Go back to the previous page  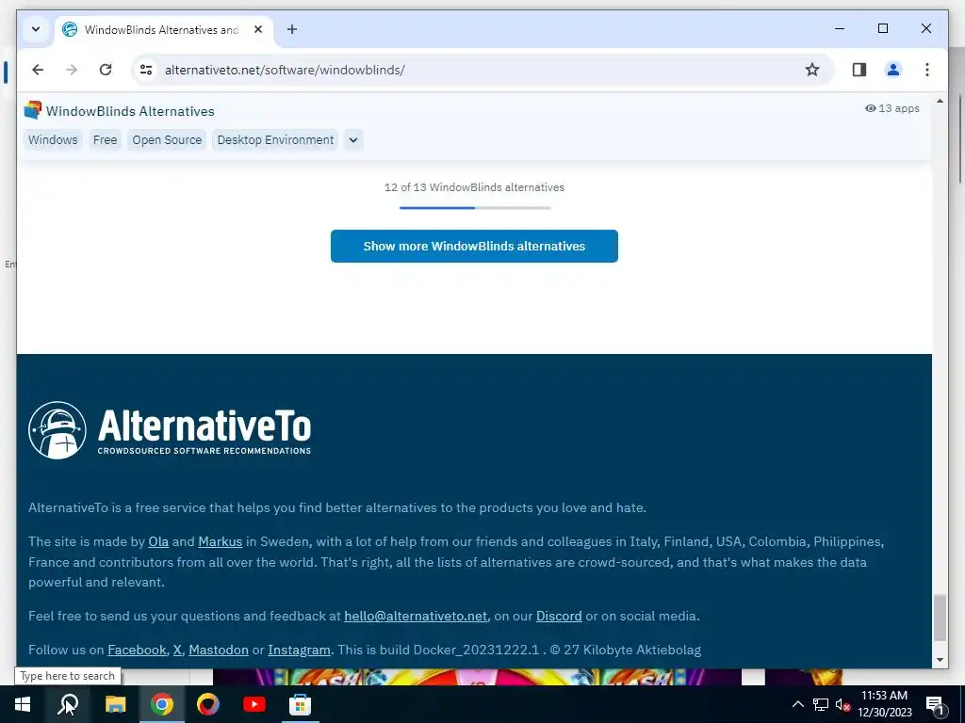pos(38,70)
